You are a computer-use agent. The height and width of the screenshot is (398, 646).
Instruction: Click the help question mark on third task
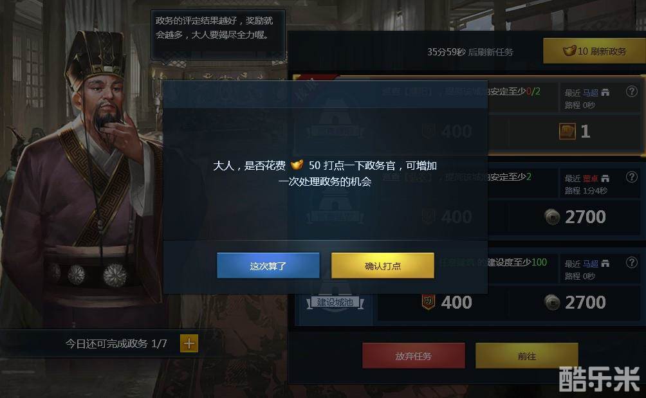pyautogui.click(x=632, y=262)
